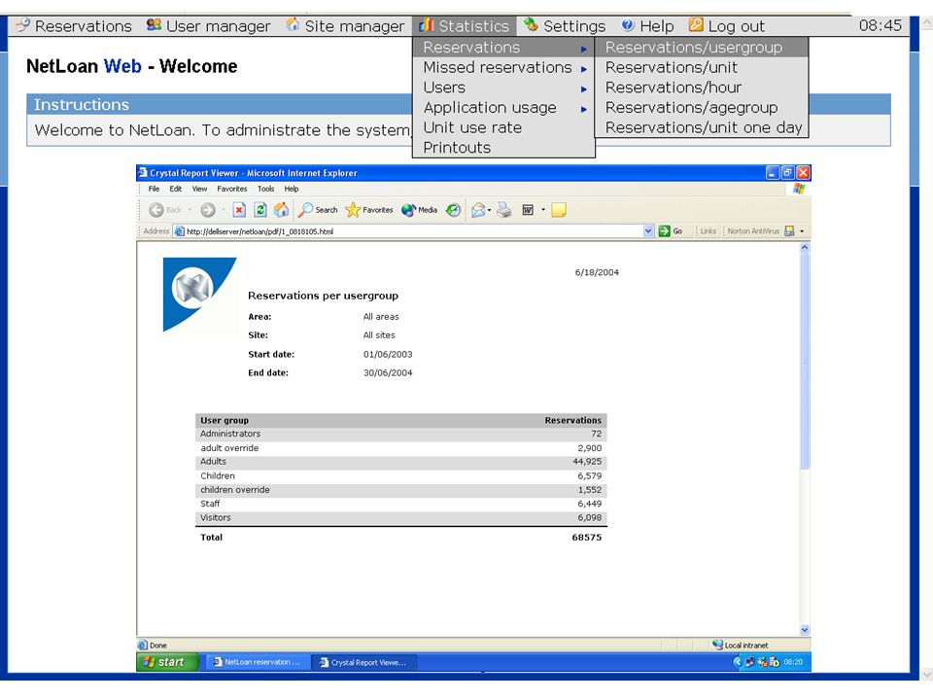The height and width of the screenshot is (700, 933).
Task: Click the Local intranet zone indicator
Action: [x=741, y=646]
